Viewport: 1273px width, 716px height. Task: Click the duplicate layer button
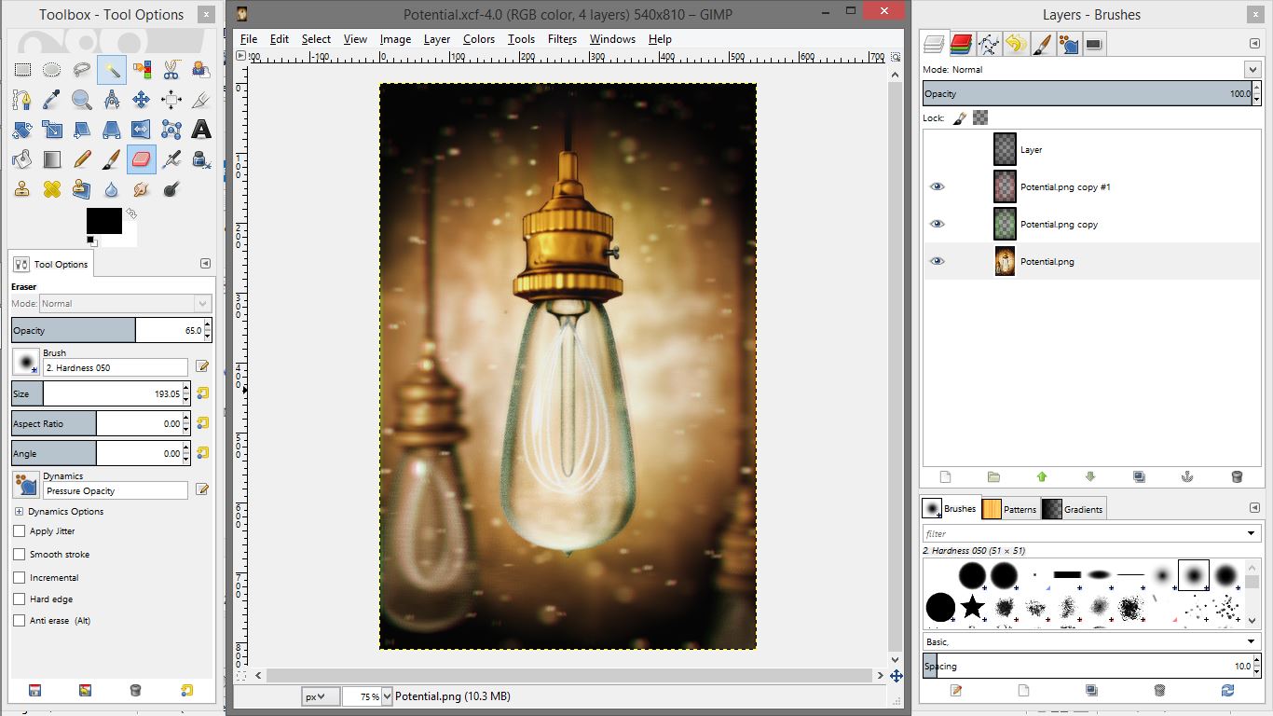[1139, 476]
